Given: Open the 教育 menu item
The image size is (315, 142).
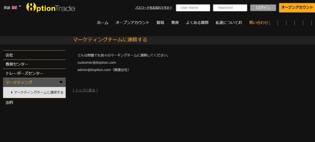Looking at the screenshot, I should (x=175, y=23).
